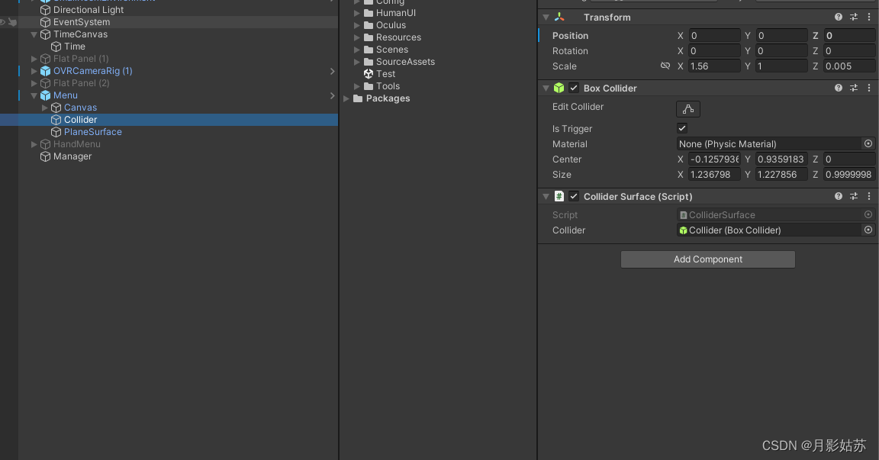
Task: Open Collider Surface script context menu
Action: coord(868,196)
